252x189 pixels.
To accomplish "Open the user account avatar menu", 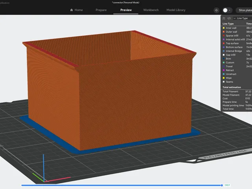I will click(227, 10).
